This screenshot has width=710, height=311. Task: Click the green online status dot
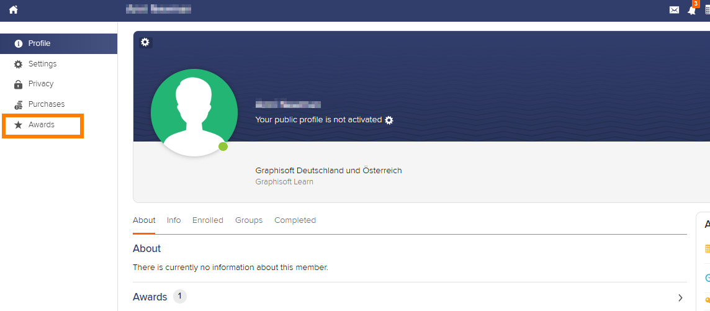(x=223, y=146)
